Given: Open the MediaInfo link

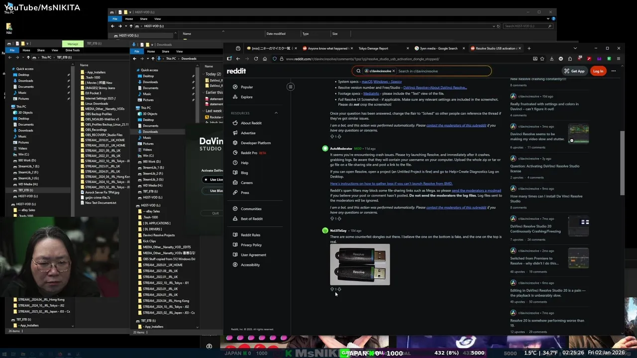Looking at the screenshot, I should (x=371, y=93).
